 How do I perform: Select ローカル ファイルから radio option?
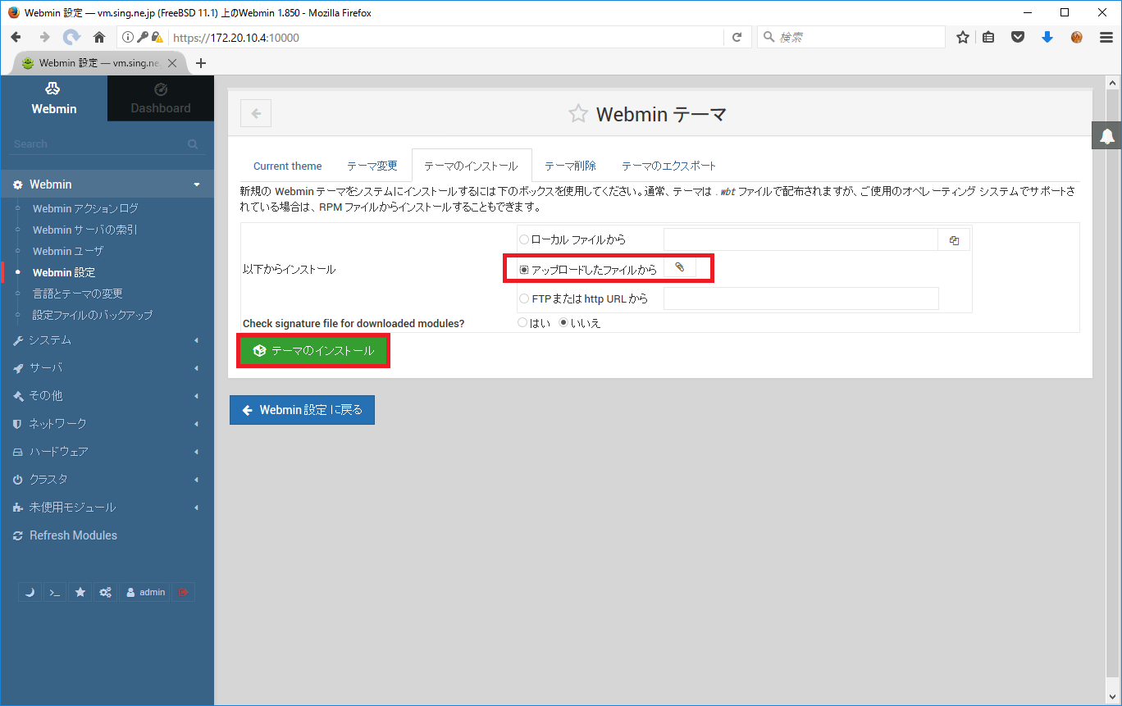point(524,239)
